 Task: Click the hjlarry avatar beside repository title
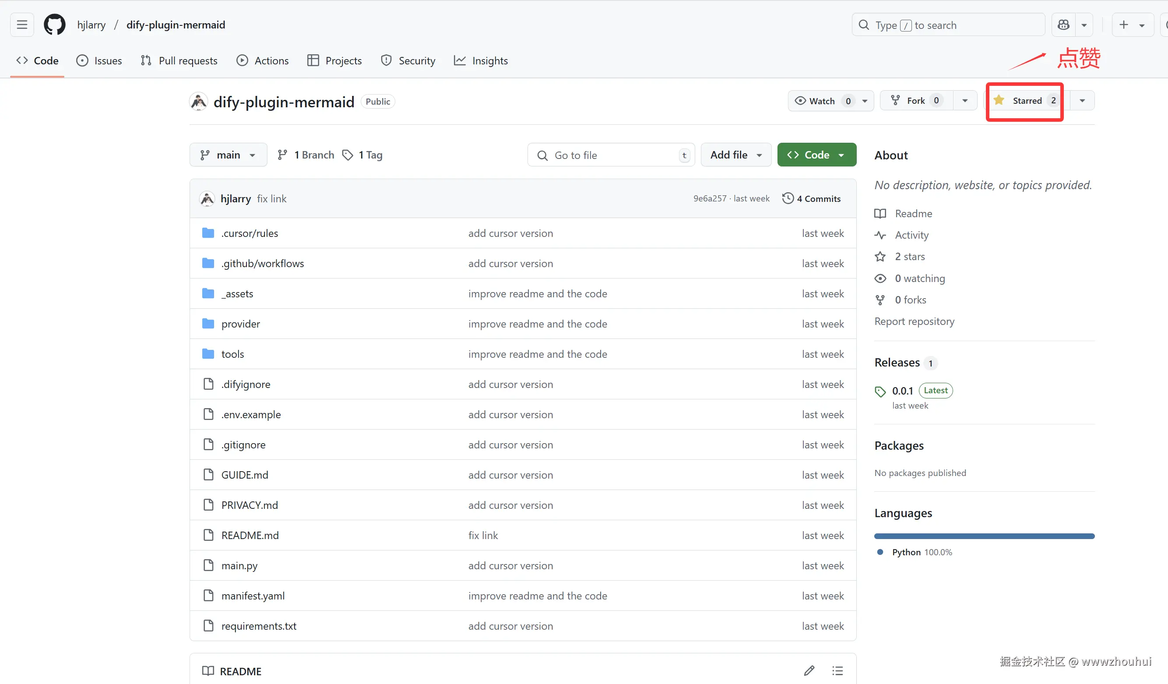click(199, 102)
